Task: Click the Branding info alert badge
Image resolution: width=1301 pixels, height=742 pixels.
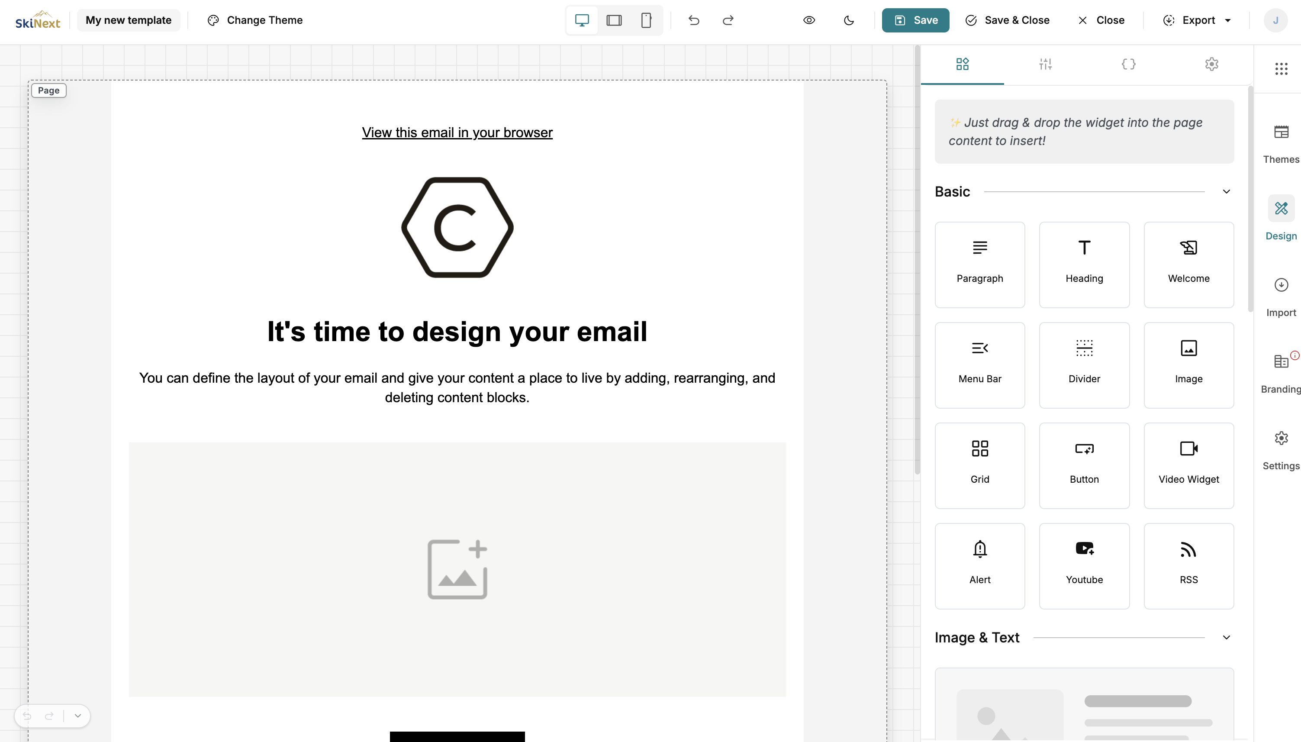Action: point(1295,355)
